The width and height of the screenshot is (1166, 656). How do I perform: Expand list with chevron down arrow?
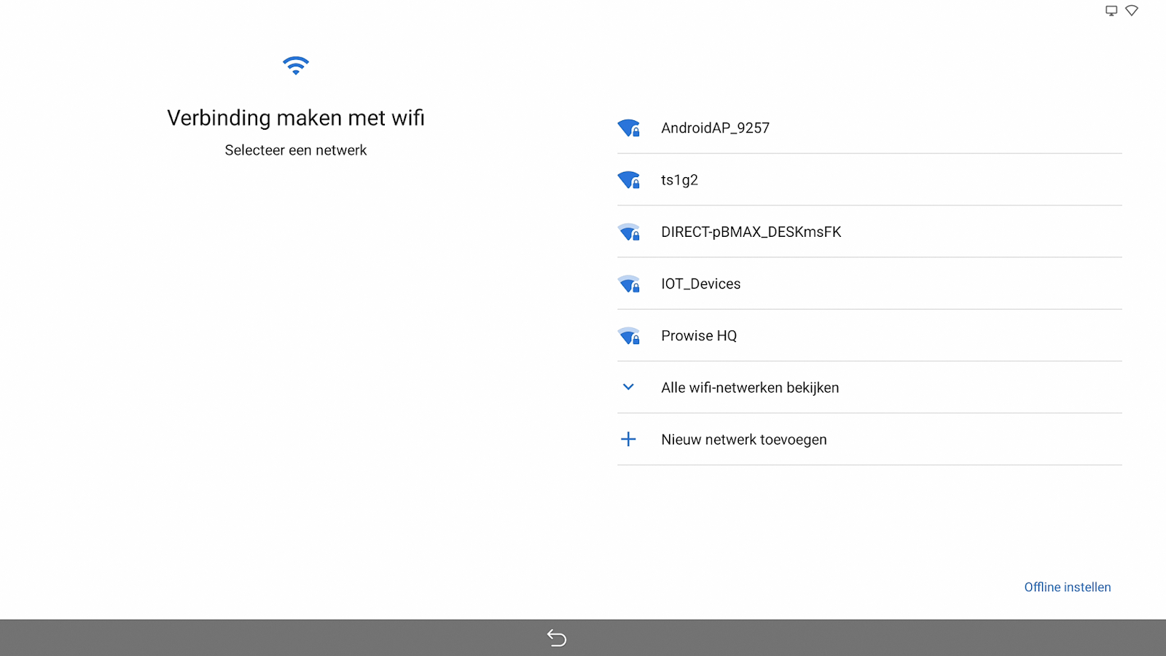[628, 387]
